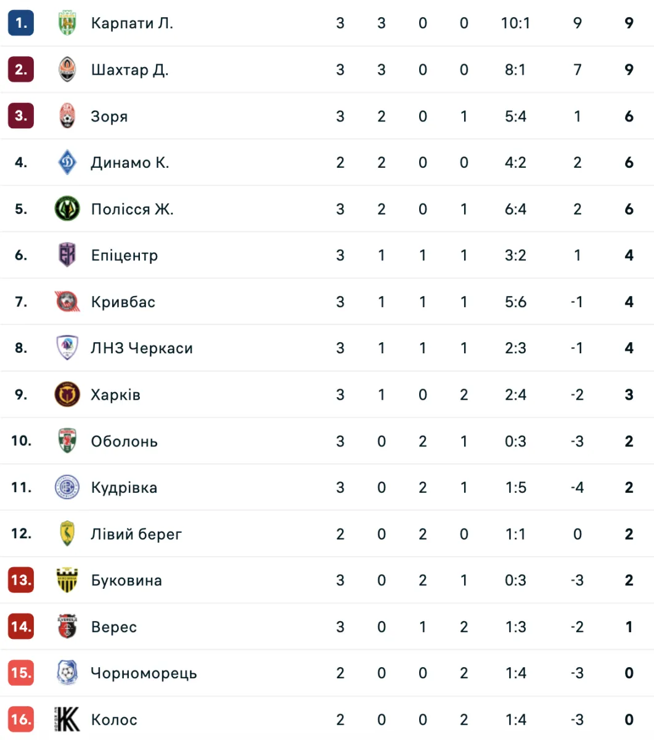Click the Карпати Л. club crest
The height and width of the screenshot is (740, 654).
pos(67,23)
